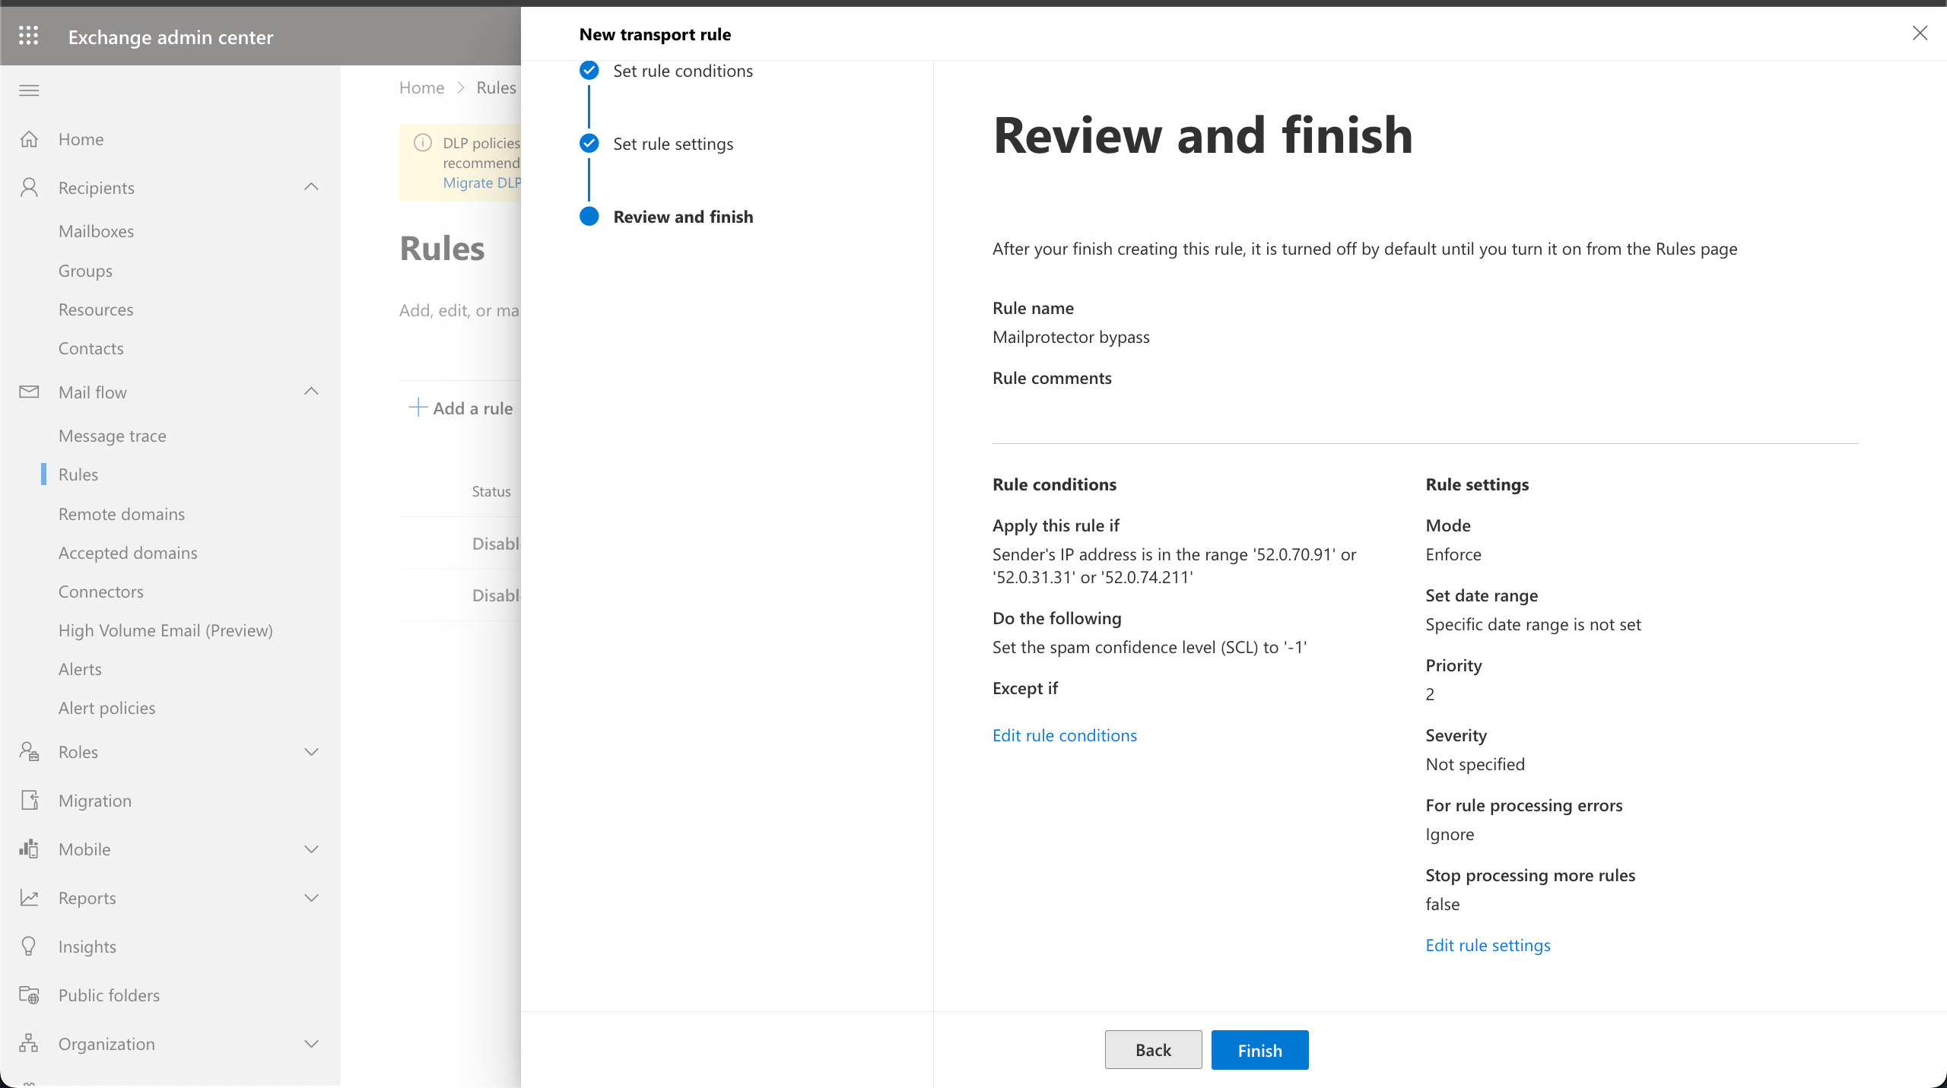
Task: Click the Status column header
Action: [x=491, y=491]
